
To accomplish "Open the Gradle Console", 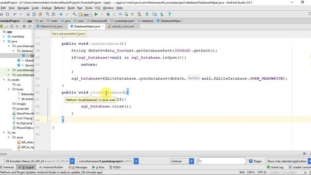I will pyautogui.click(x=300, y=167).
